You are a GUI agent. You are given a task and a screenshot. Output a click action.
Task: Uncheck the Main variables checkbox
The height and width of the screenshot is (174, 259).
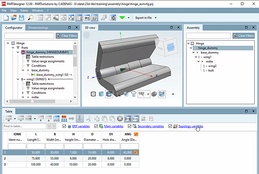pyautogui.click(x=96, y=126)
